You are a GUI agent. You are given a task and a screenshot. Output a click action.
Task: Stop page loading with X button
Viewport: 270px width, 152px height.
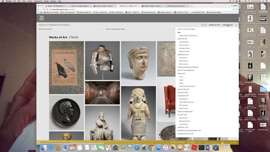tap(44, 9)
